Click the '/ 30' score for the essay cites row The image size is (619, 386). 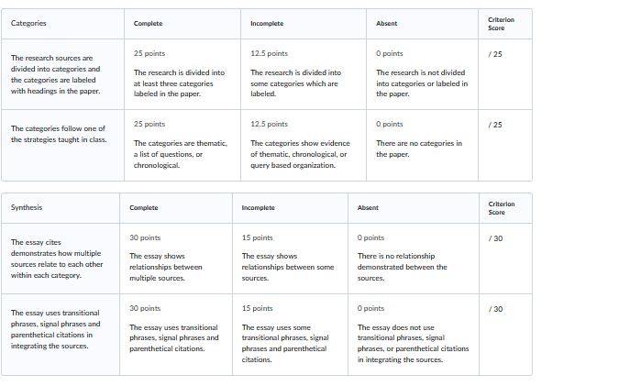(495, 238)
